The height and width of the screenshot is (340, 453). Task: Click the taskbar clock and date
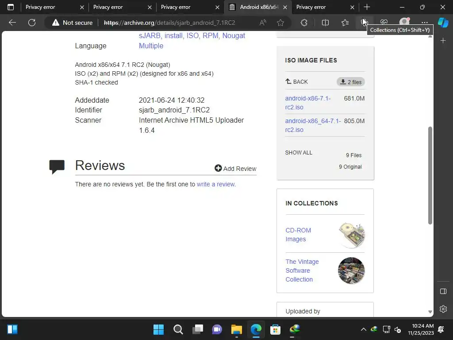coord(421,329)
